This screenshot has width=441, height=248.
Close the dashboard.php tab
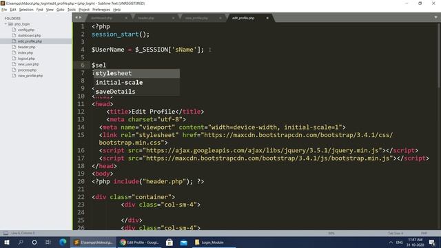(x=126, y=18)
